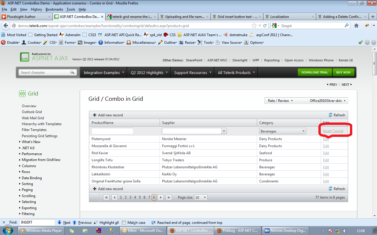Click the bottom Refresh icon in the grid

331,189
